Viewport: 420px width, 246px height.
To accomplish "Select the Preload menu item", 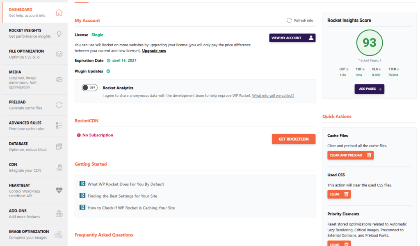I will pos(35,105).
